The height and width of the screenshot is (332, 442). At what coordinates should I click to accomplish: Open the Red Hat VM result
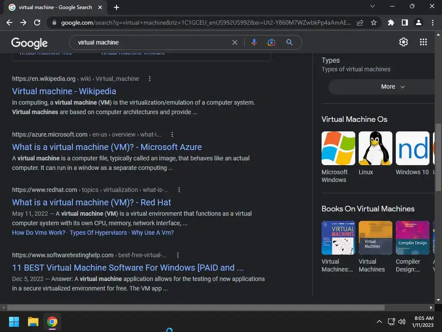92,202
